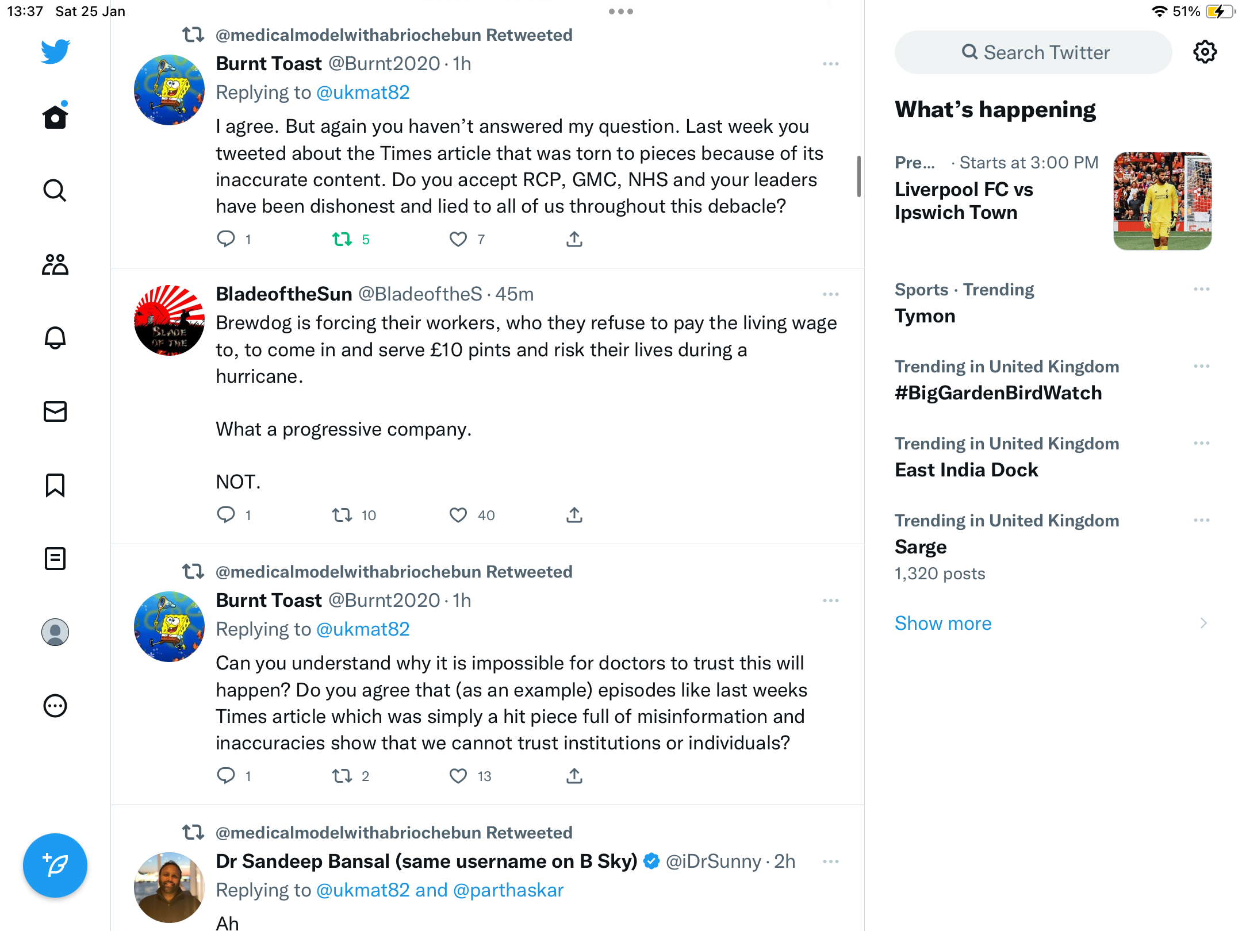Open Communities people icon in sidebar

tap(55, 264)
